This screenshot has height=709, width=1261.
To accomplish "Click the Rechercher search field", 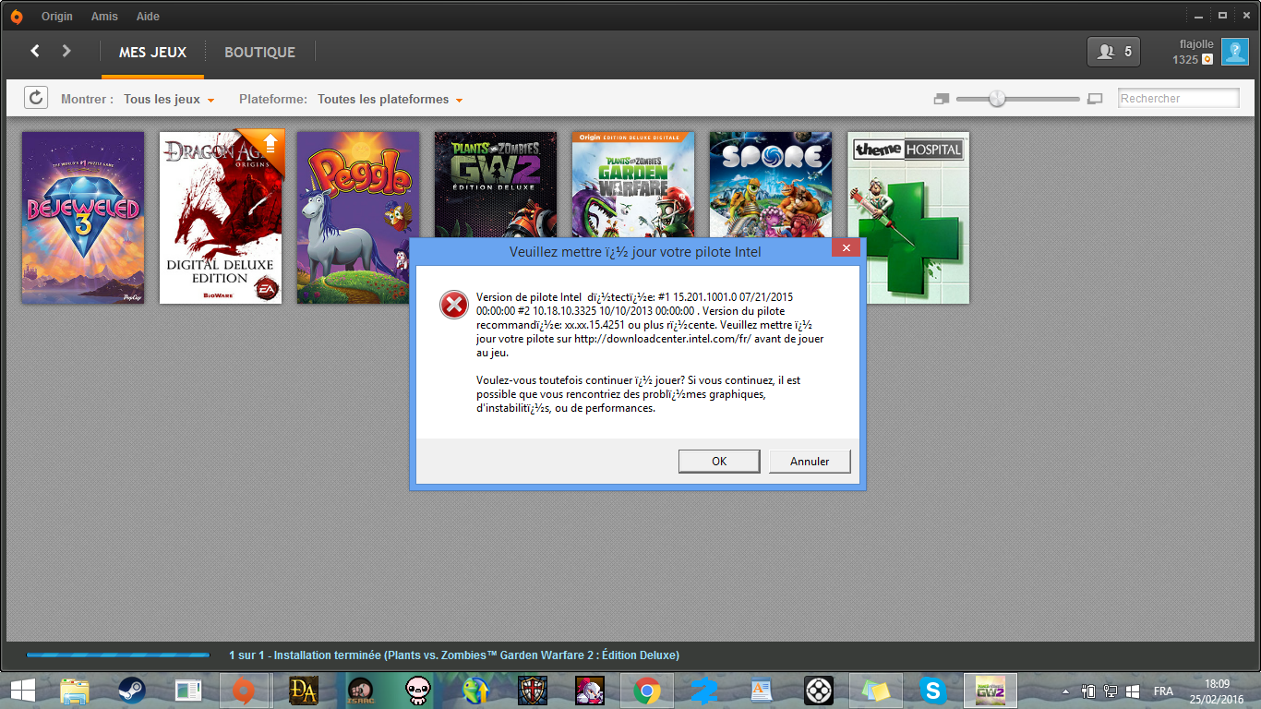I will point(1178,99).
